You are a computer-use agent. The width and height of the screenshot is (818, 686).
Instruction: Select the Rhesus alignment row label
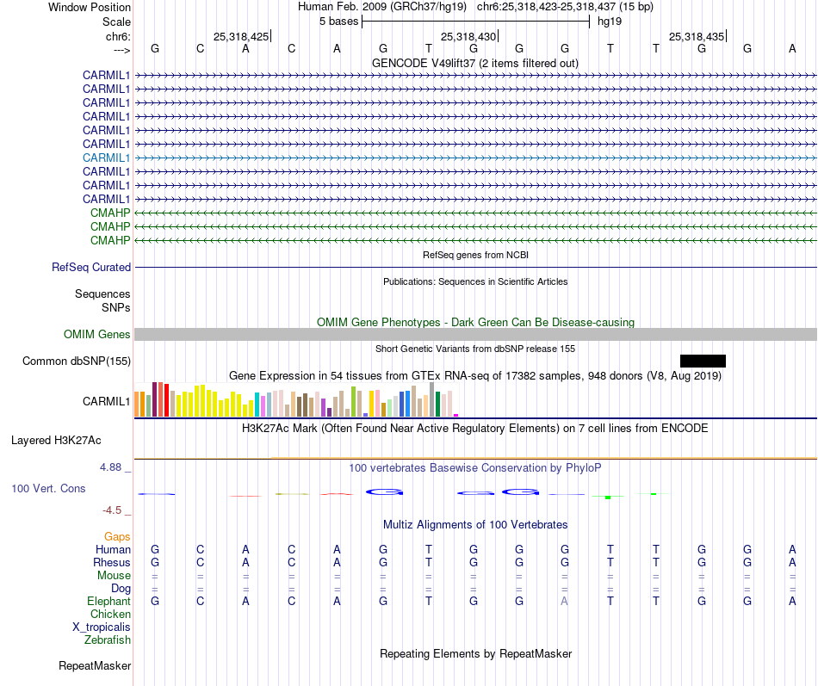[112, 562]
